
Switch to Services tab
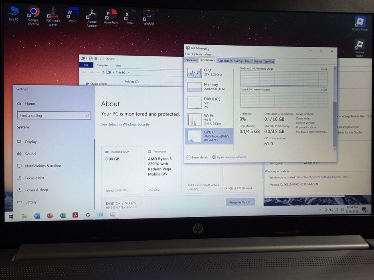(269, 62)
